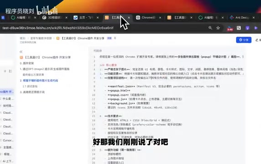Bookmark page with the star icon
Image resolution: width=261 pixels, height=164 pixels.
(218, 28)
